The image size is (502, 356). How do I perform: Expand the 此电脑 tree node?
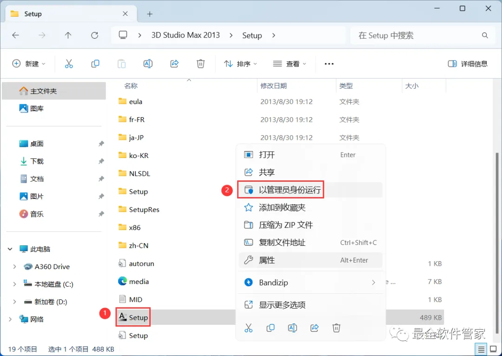pos(10,249)
